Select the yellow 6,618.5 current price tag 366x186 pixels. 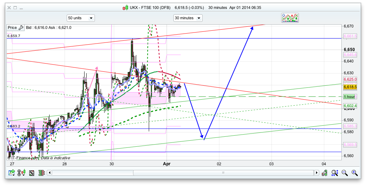click(x=350, y=87)
